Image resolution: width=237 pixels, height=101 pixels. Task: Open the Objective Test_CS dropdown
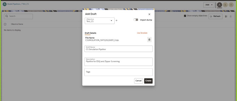coord(100,21)
